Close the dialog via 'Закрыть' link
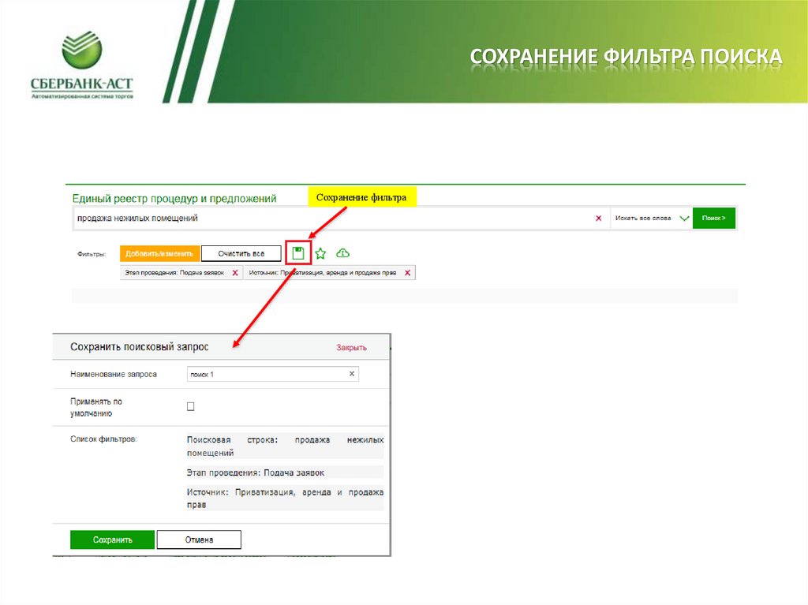Screen dimensions: 808x605 (351, 346)
